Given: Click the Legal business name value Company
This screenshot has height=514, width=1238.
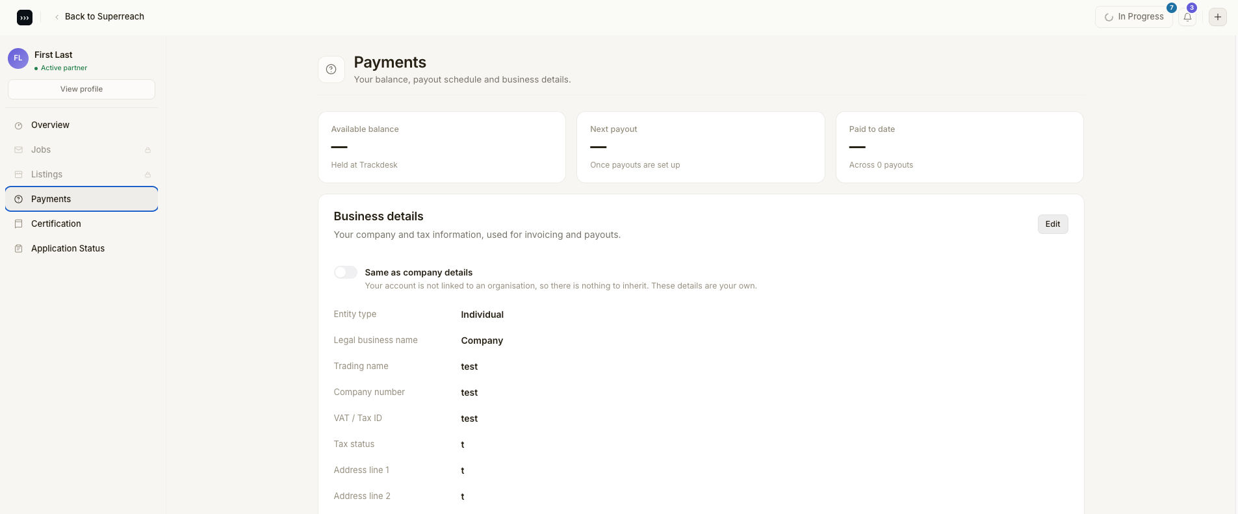Looking at the screenshot, I should [x=482, y=341].
